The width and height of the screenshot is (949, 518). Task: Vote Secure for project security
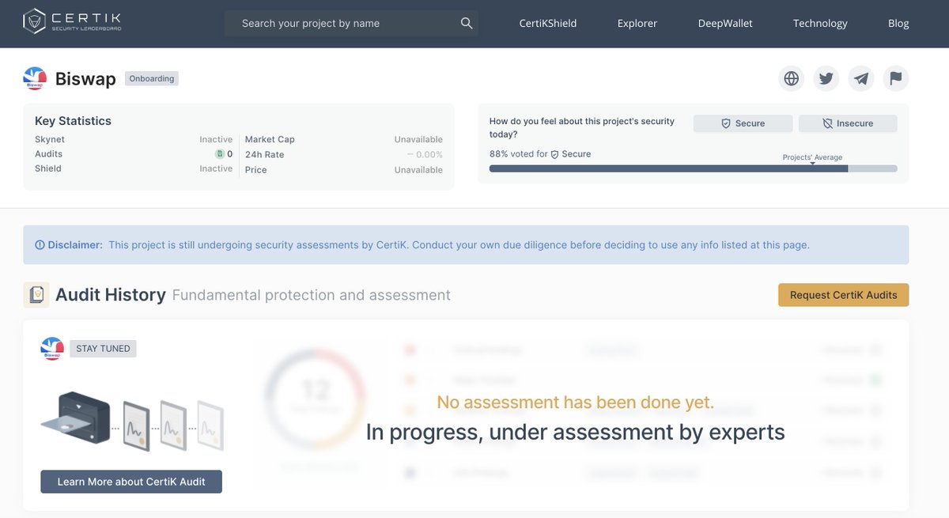pyautogui.click(x=743, y=123)
